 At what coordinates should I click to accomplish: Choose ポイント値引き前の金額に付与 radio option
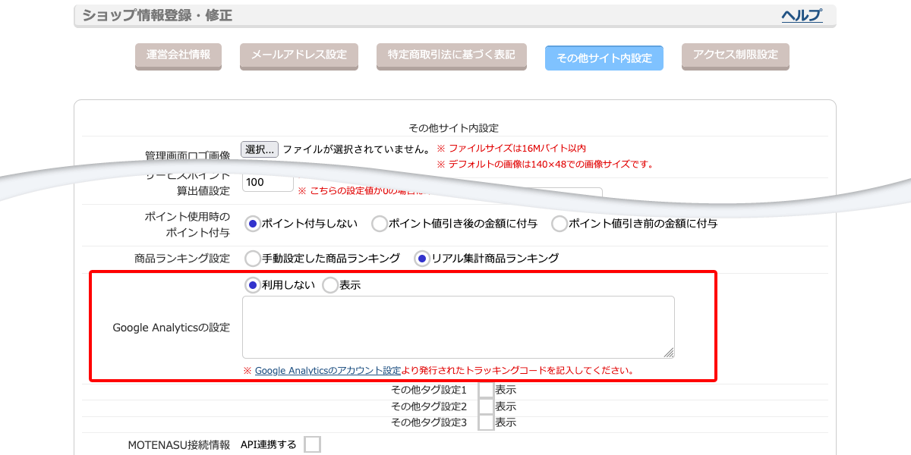pos(560,224)
